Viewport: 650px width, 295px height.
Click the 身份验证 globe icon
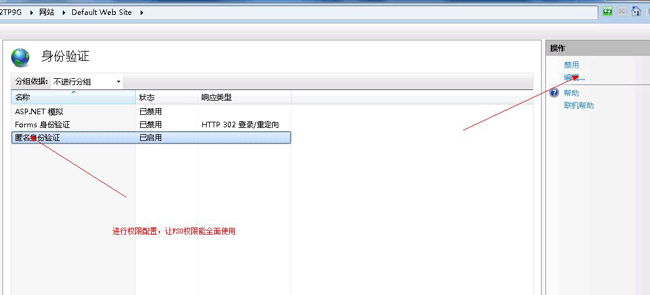(x=21, y=58)
